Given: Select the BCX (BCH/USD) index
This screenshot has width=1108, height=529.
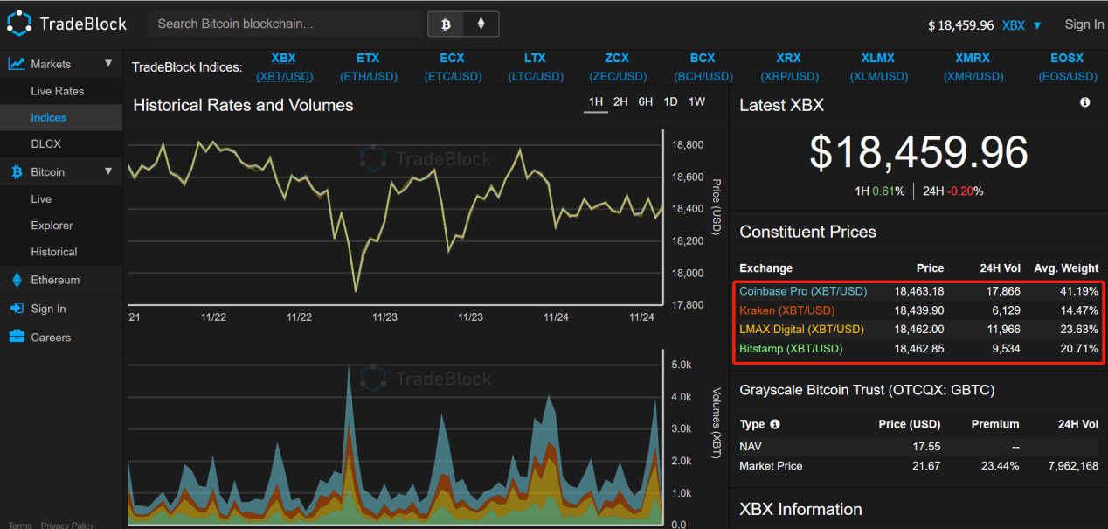Looking at the screenshot, I should click(x=702, y=67).
